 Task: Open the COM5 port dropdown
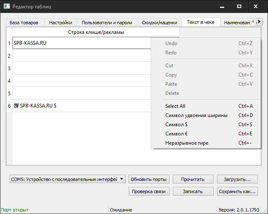pos(68,179)
